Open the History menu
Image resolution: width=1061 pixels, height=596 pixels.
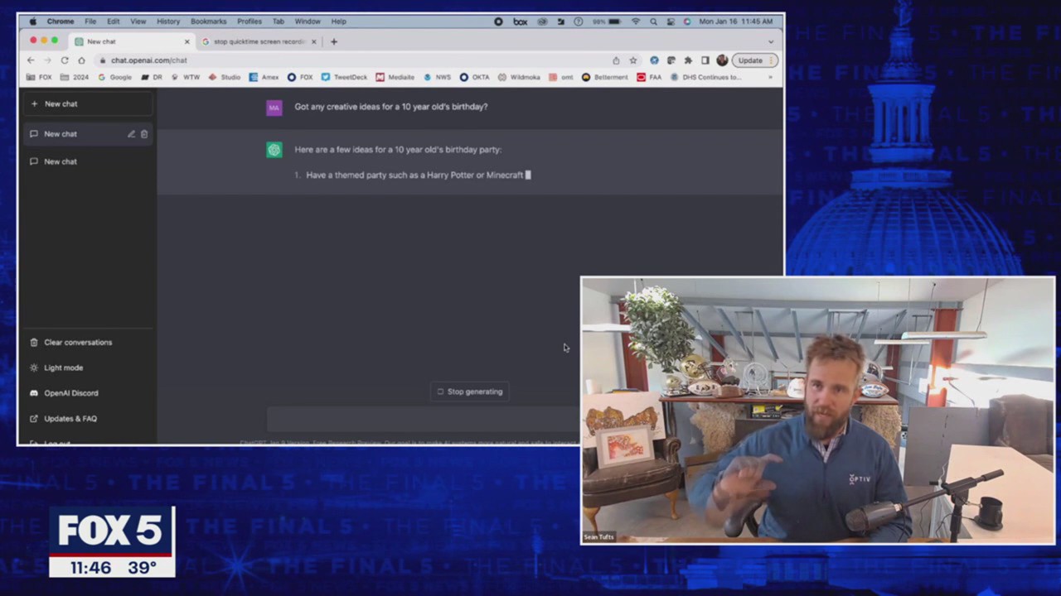168,22
